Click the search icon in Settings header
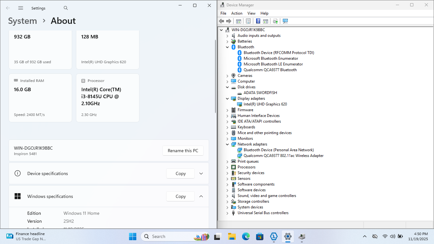The width and height of the screenshot is (434, 244). tap(66, 8)
